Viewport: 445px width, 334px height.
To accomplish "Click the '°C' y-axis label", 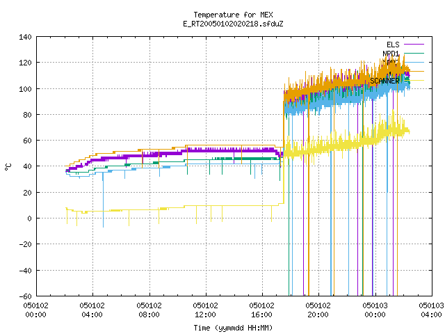I will pos(8,167).
